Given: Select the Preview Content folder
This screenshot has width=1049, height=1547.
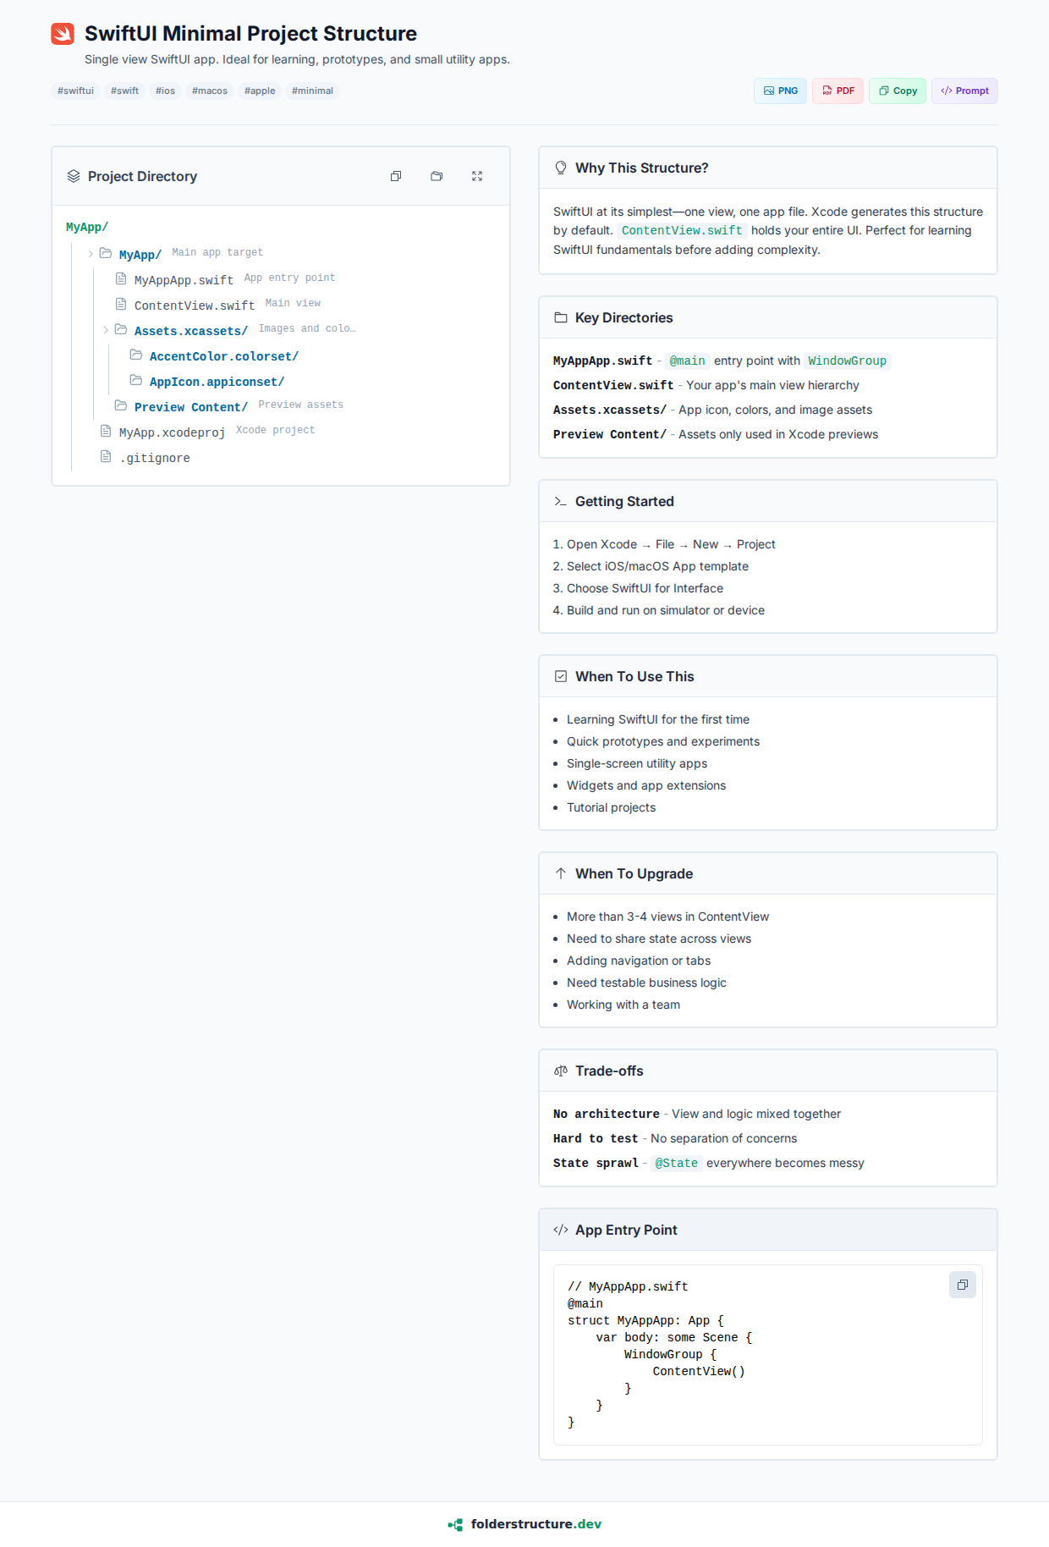Looking at the screenshot, I should click(x=190, y=407).
